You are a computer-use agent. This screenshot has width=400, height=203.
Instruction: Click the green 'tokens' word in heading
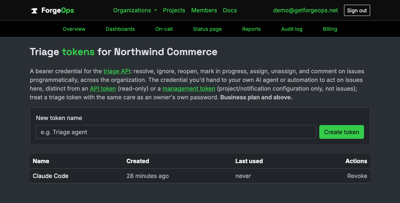(x=78, y=52)
